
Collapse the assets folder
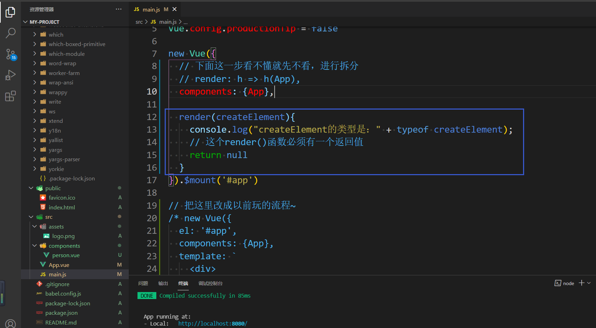tap(35, 226)
